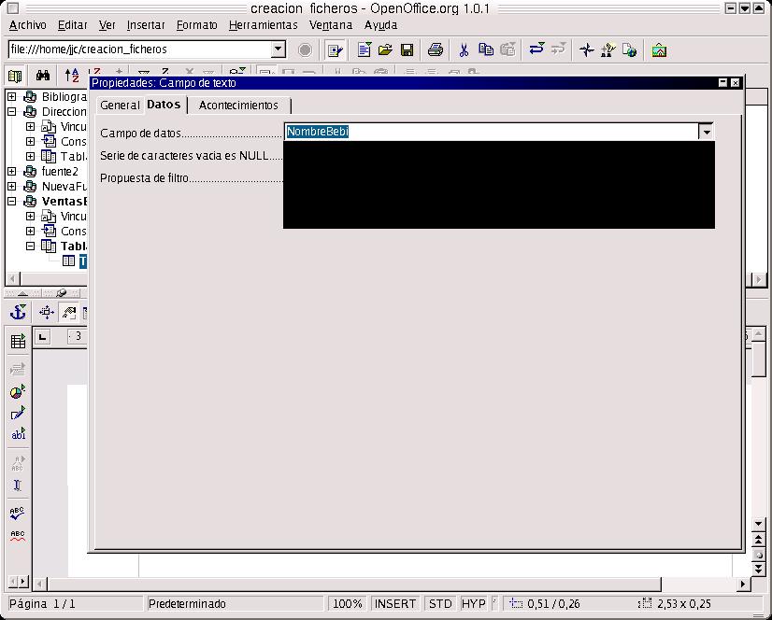The image size is (772, 620).
Task: Switch to the General tab
Action: (120, 106)
